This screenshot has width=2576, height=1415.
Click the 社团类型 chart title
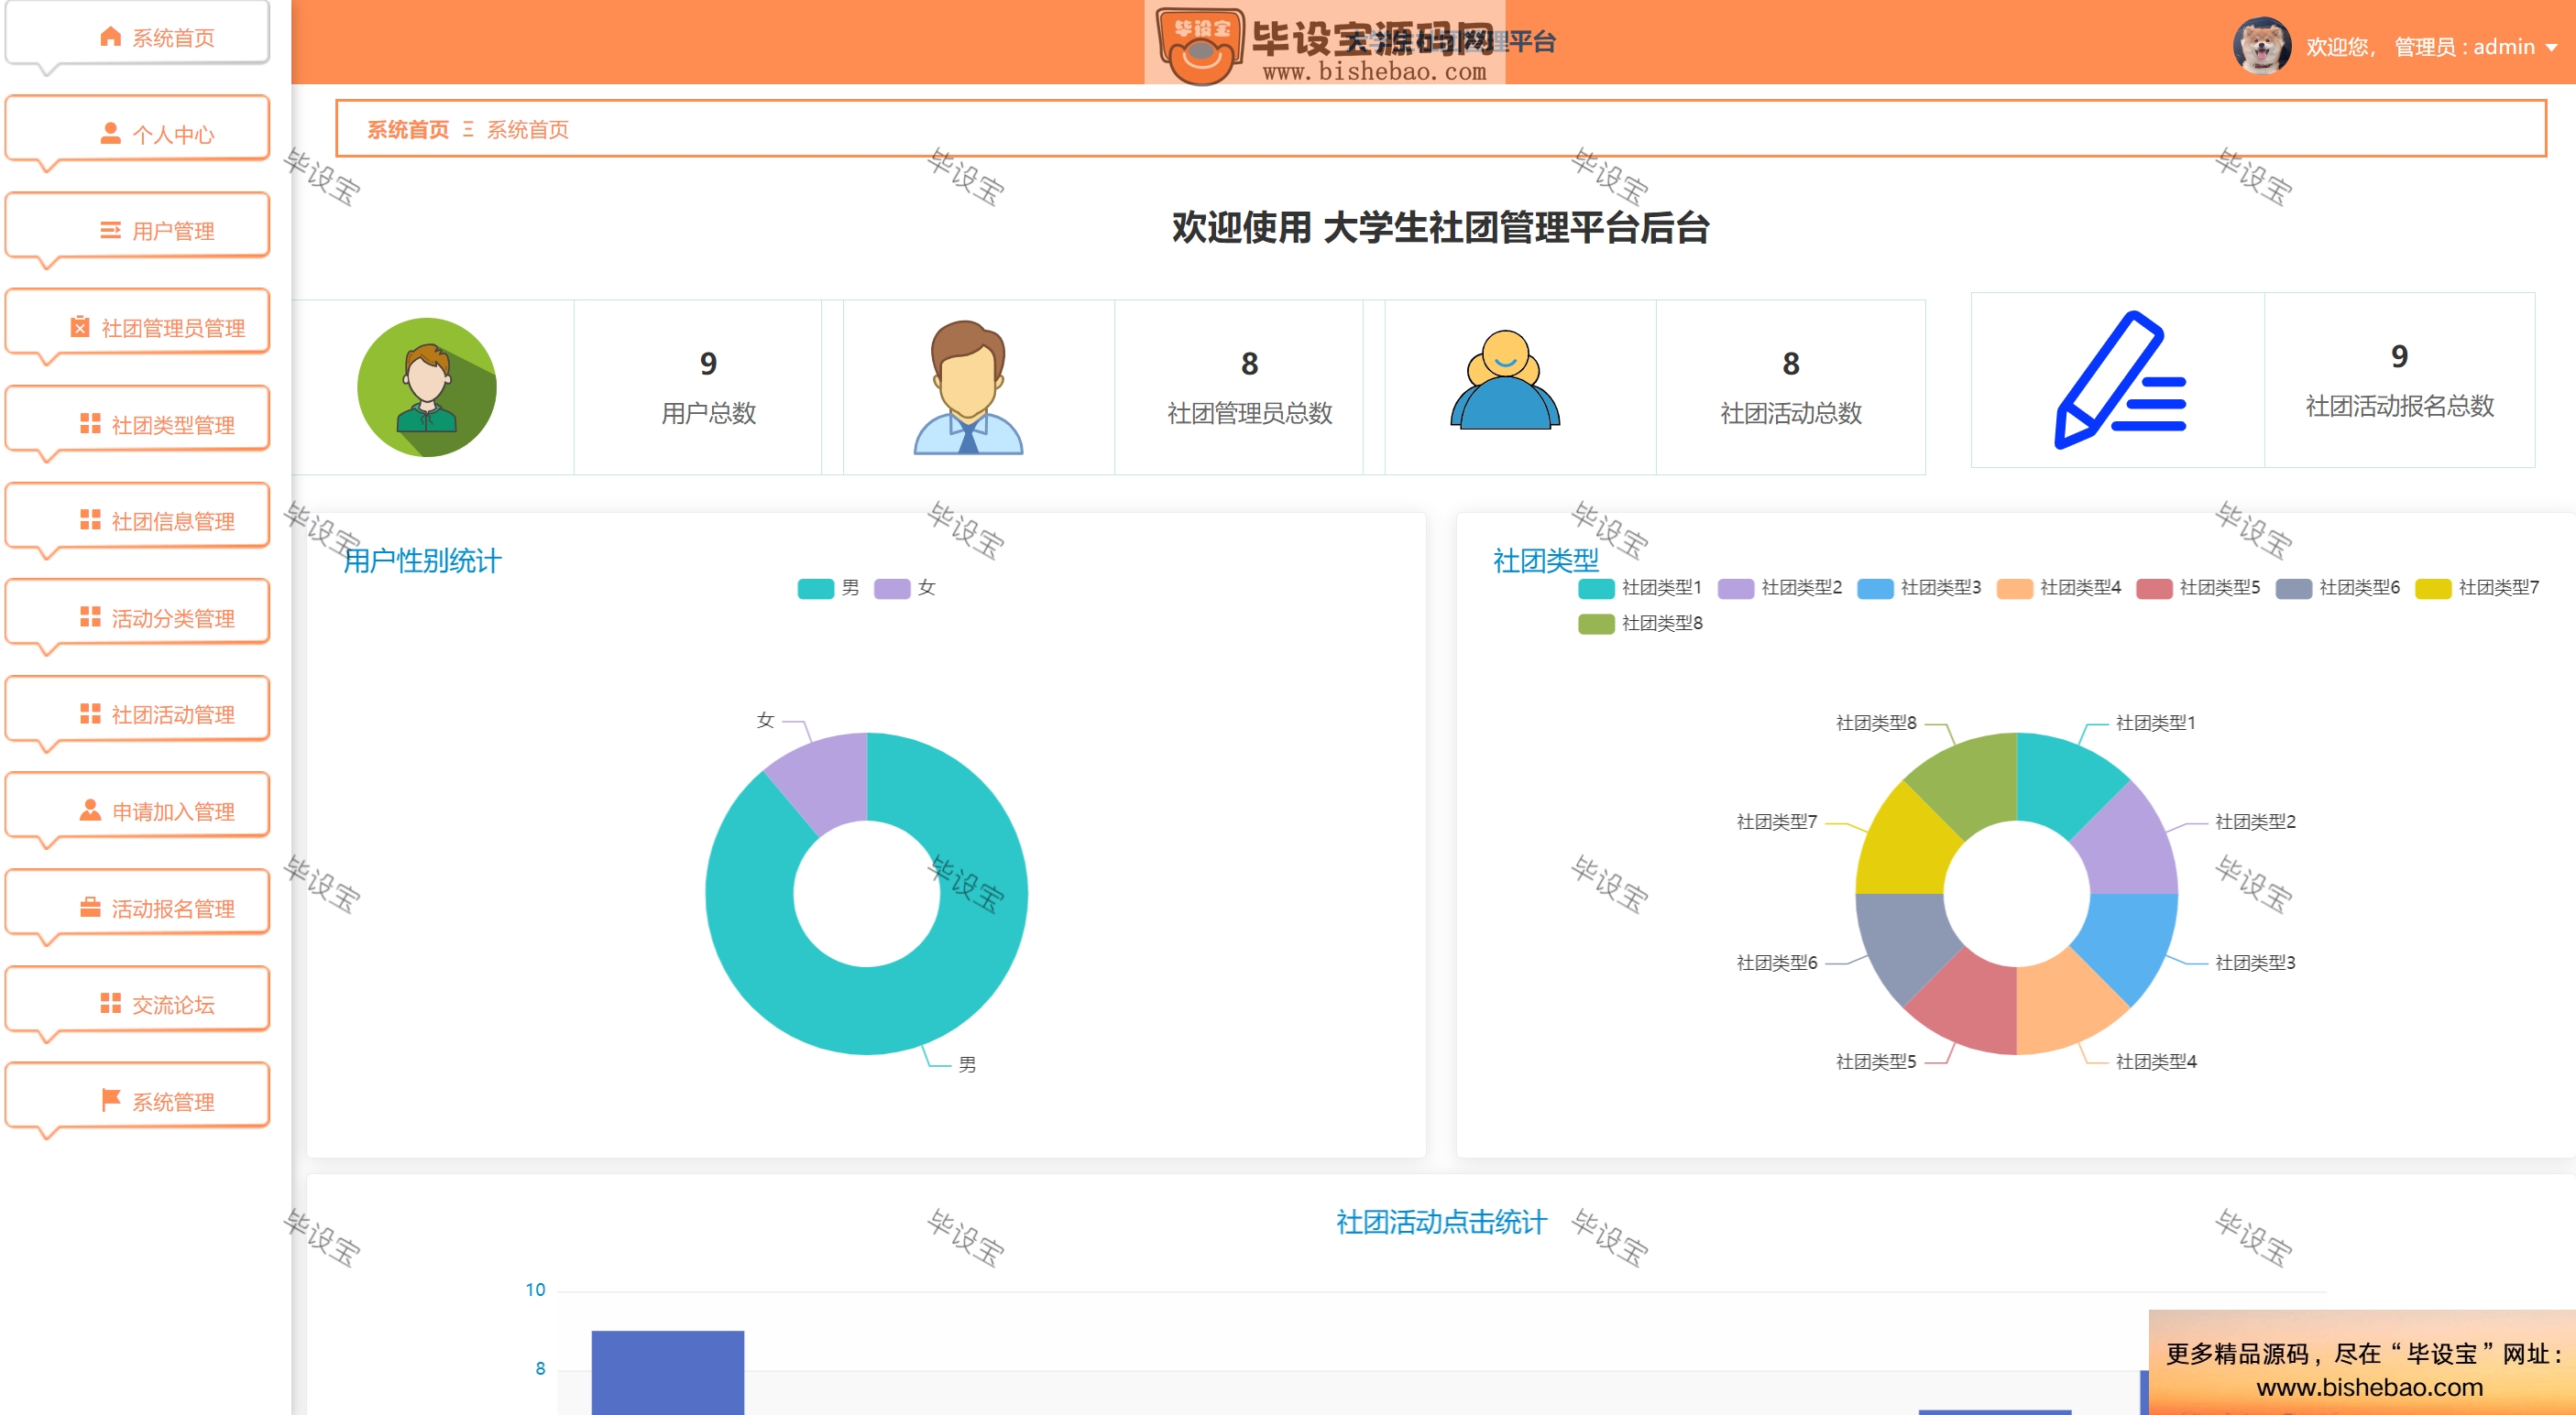[x=1545, y=561]
